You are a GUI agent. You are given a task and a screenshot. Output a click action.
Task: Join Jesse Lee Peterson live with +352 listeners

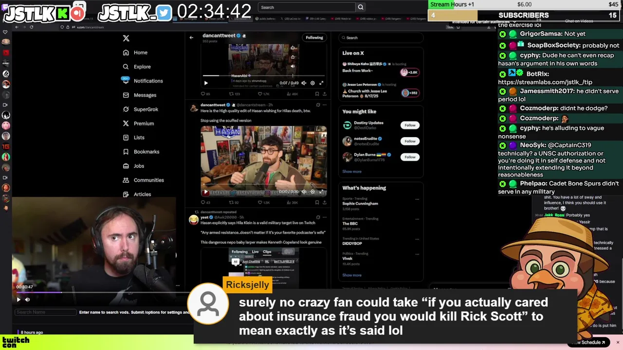point(409,93)
